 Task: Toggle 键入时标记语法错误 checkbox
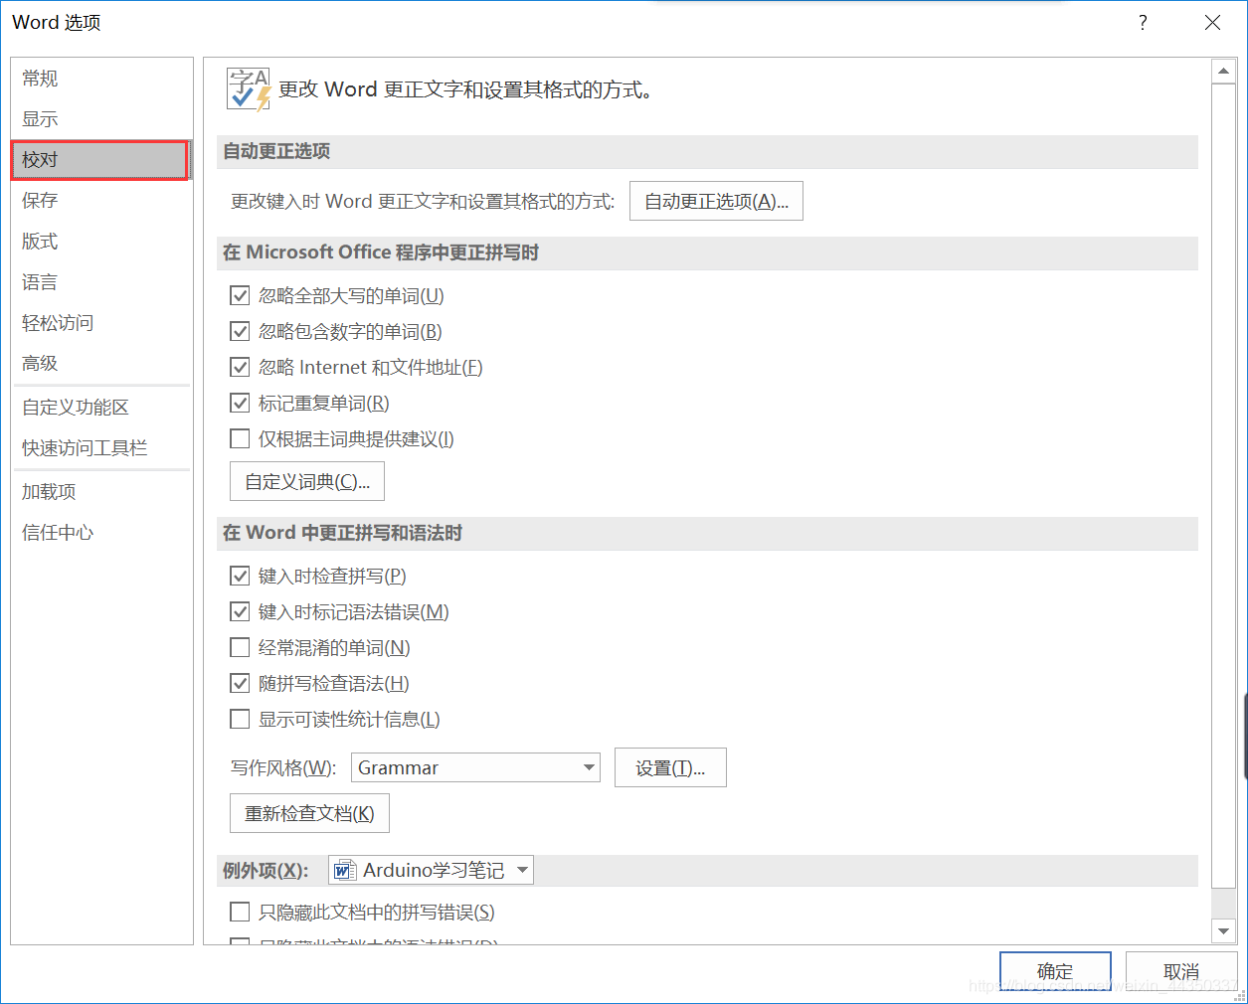point(240,612)
